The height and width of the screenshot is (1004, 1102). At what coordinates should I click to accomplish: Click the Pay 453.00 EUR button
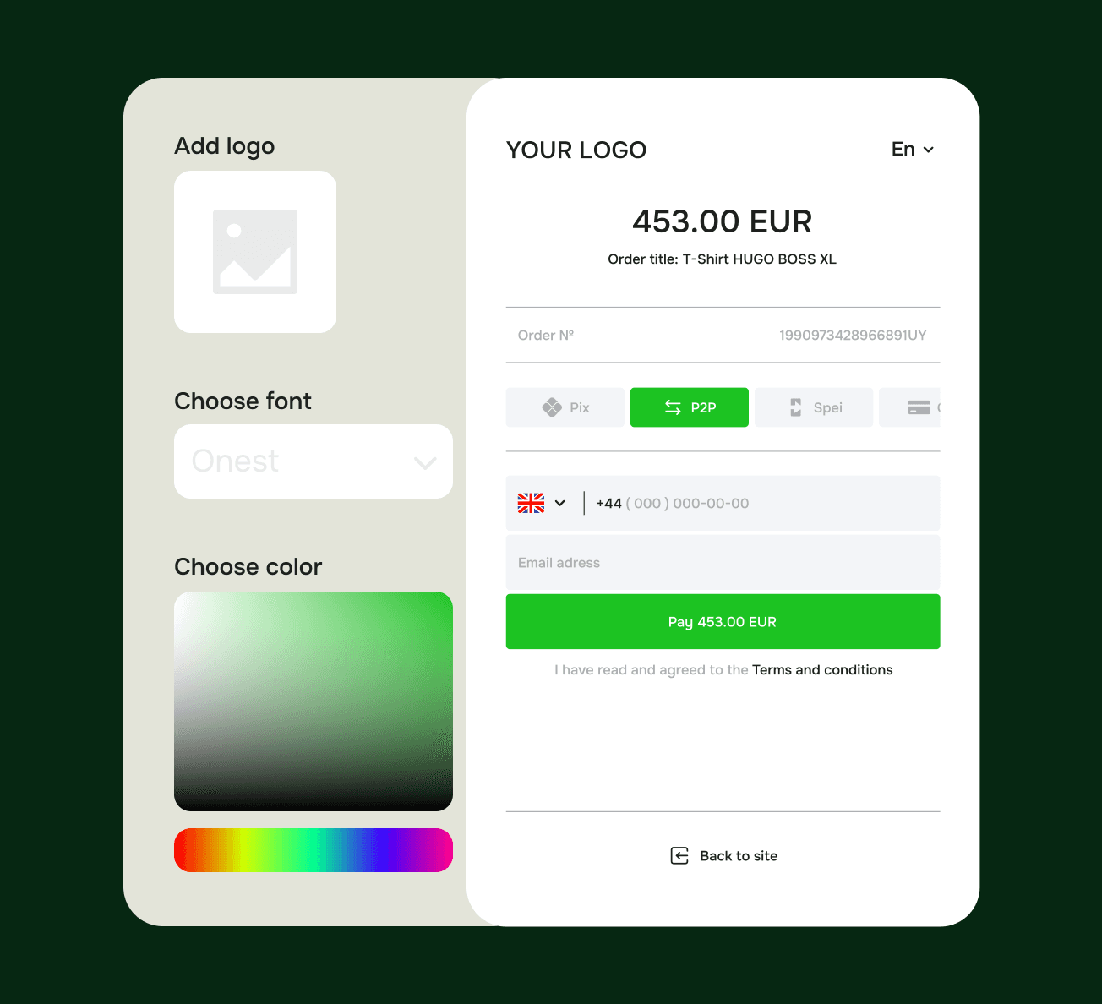pos(723,622)
